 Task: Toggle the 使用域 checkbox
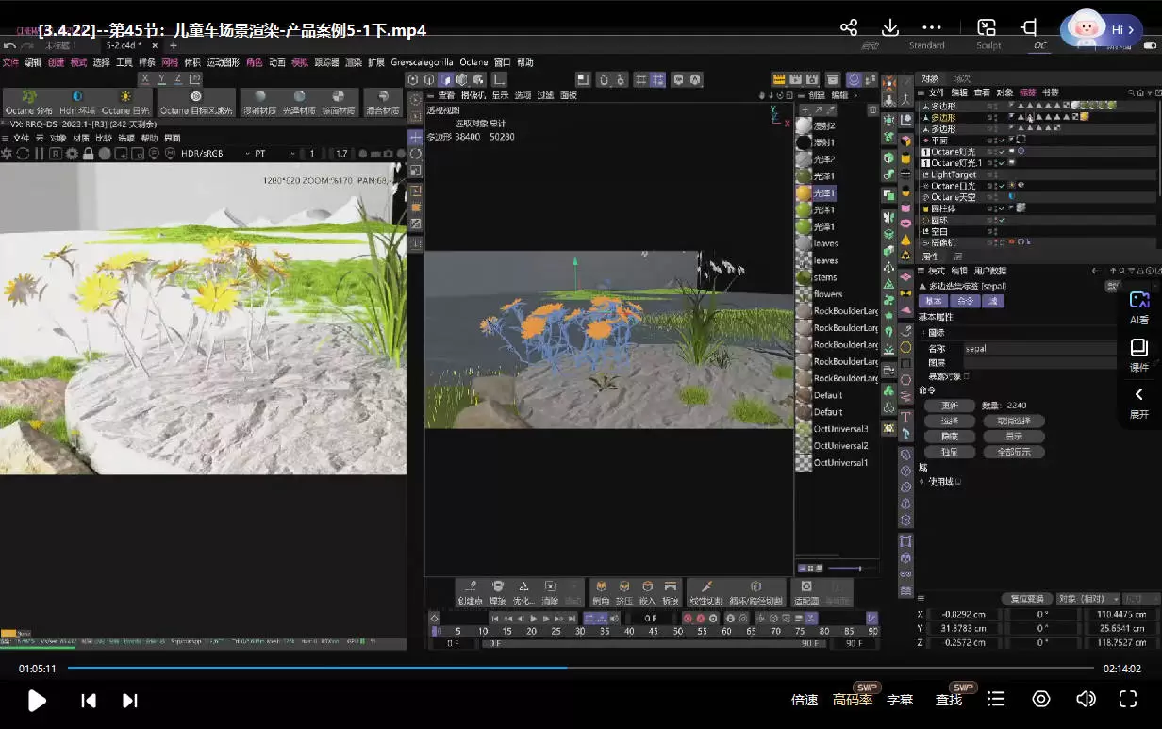958,481
